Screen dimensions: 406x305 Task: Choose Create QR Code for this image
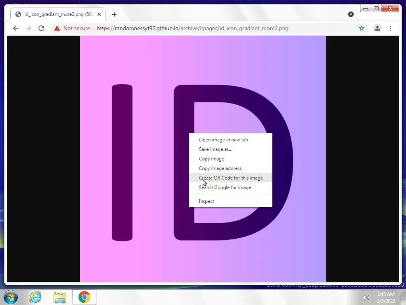click(231, 178)
